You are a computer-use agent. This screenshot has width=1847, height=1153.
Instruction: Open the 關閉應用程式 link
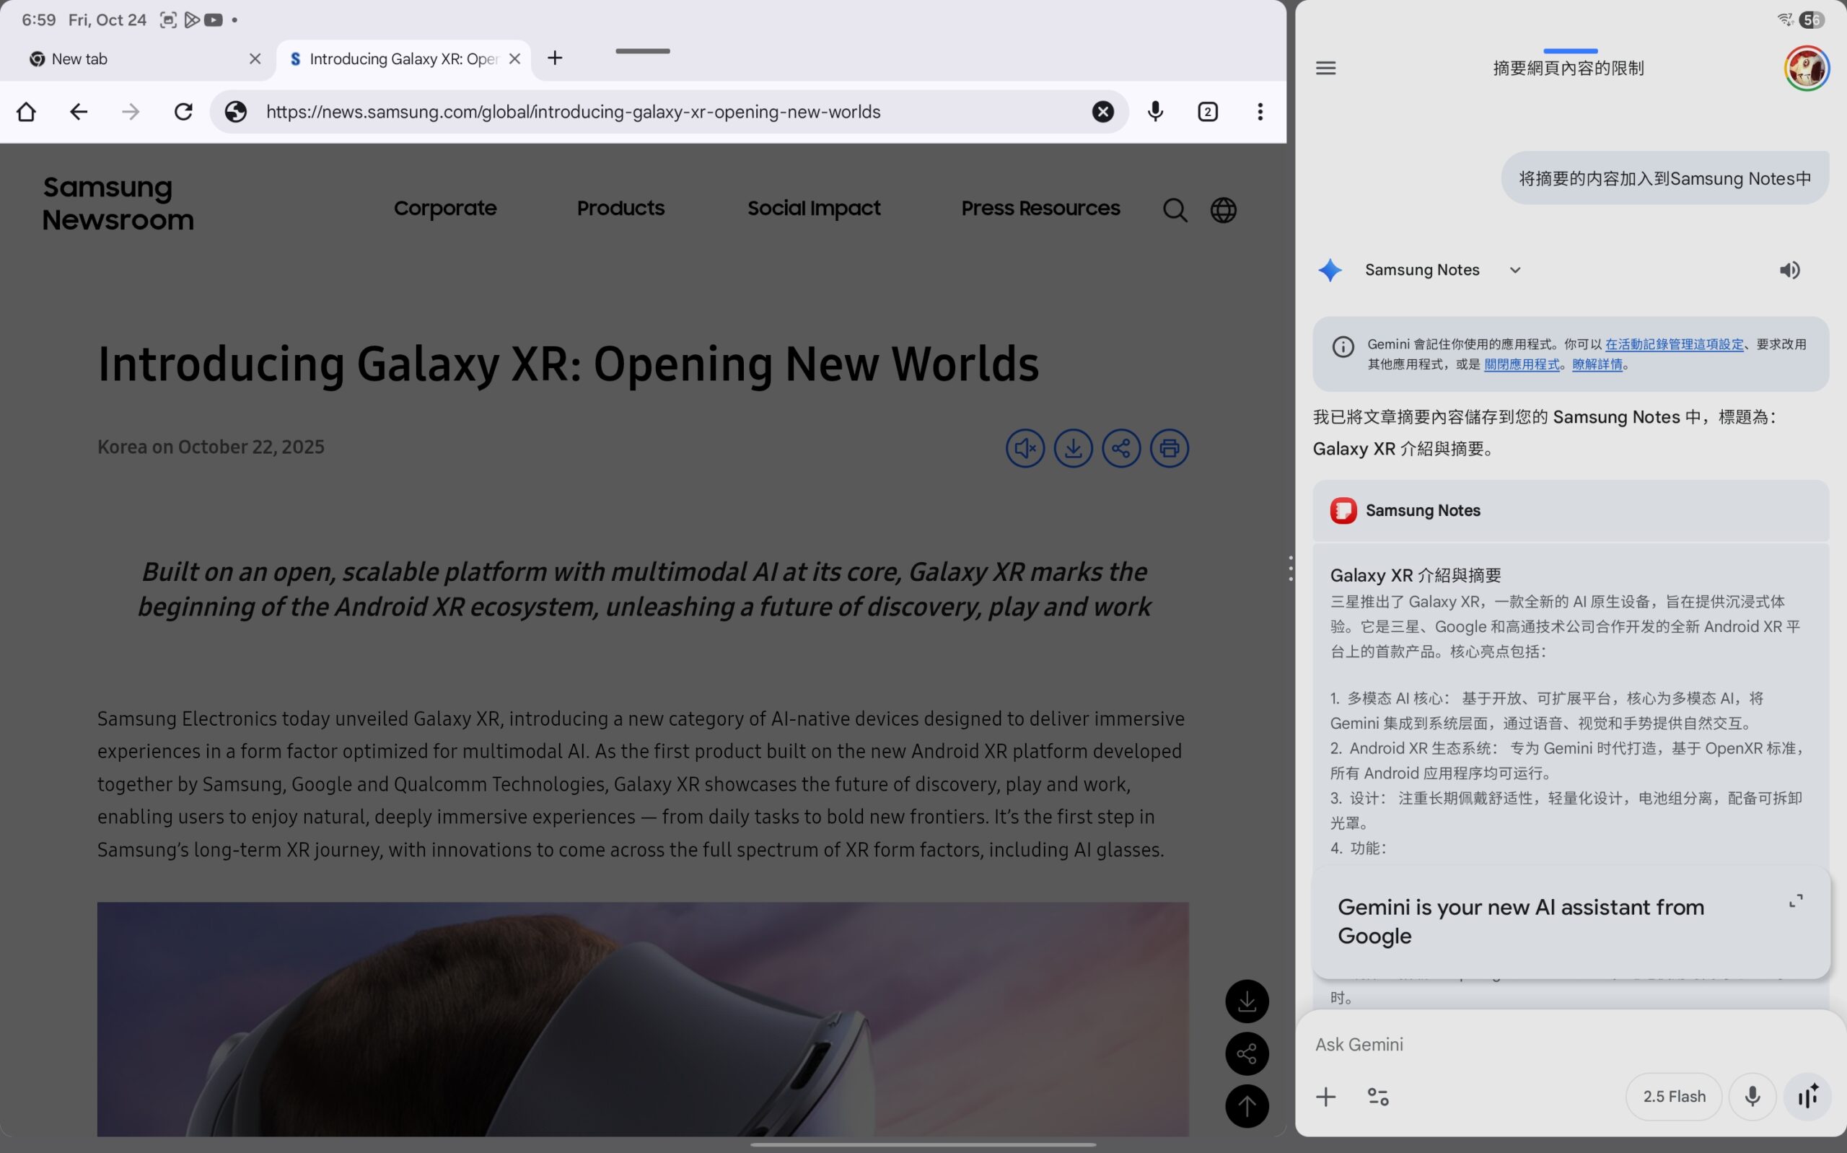coord(1522,364)
